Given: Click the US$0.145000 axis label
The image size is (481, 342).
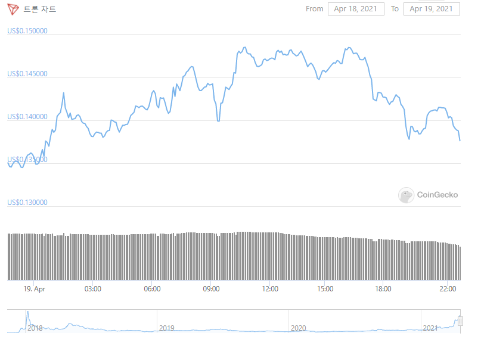Looking at the screenshot, I should point(27,74).
